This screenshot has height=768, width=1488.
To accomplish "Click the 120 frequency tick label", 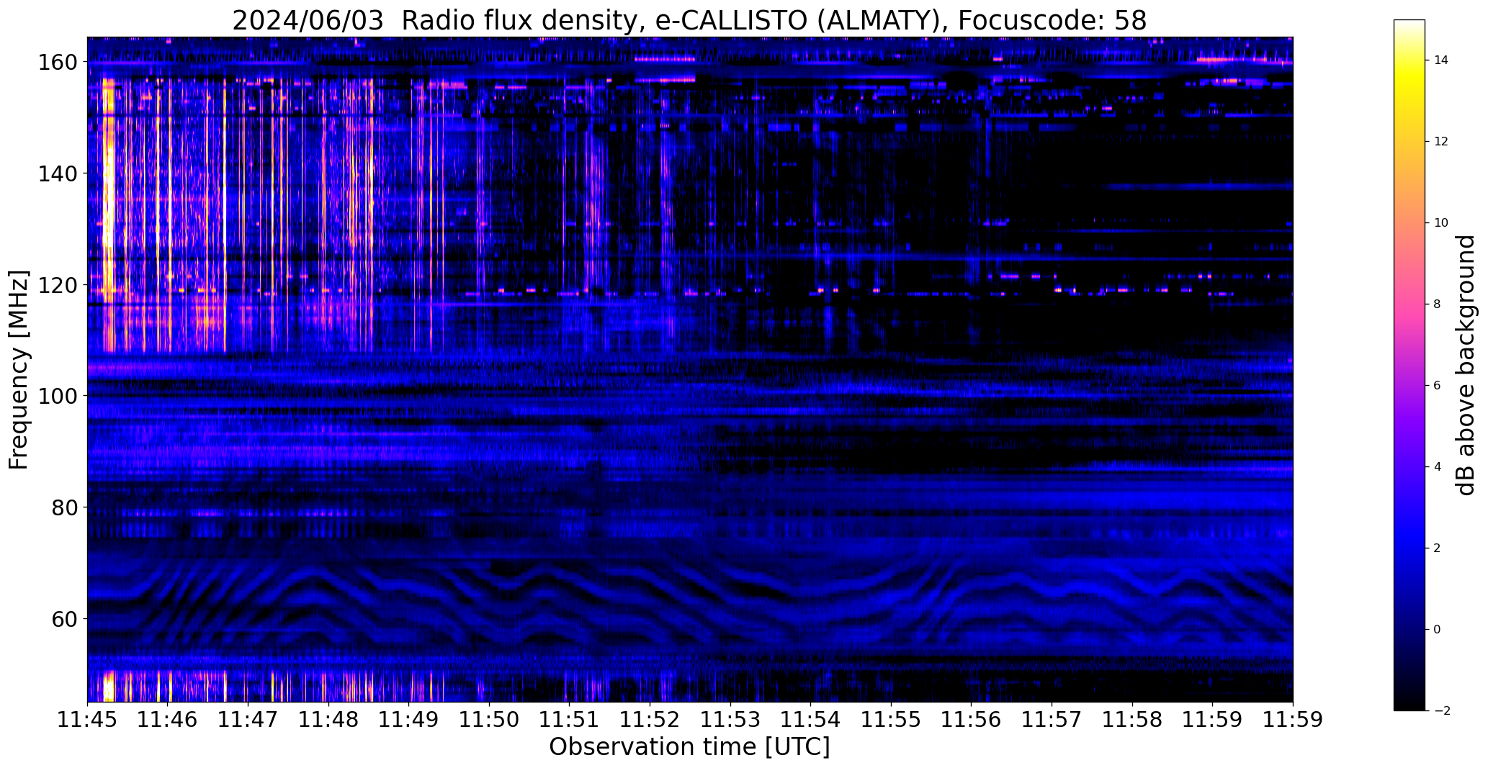I will (57, 285).
